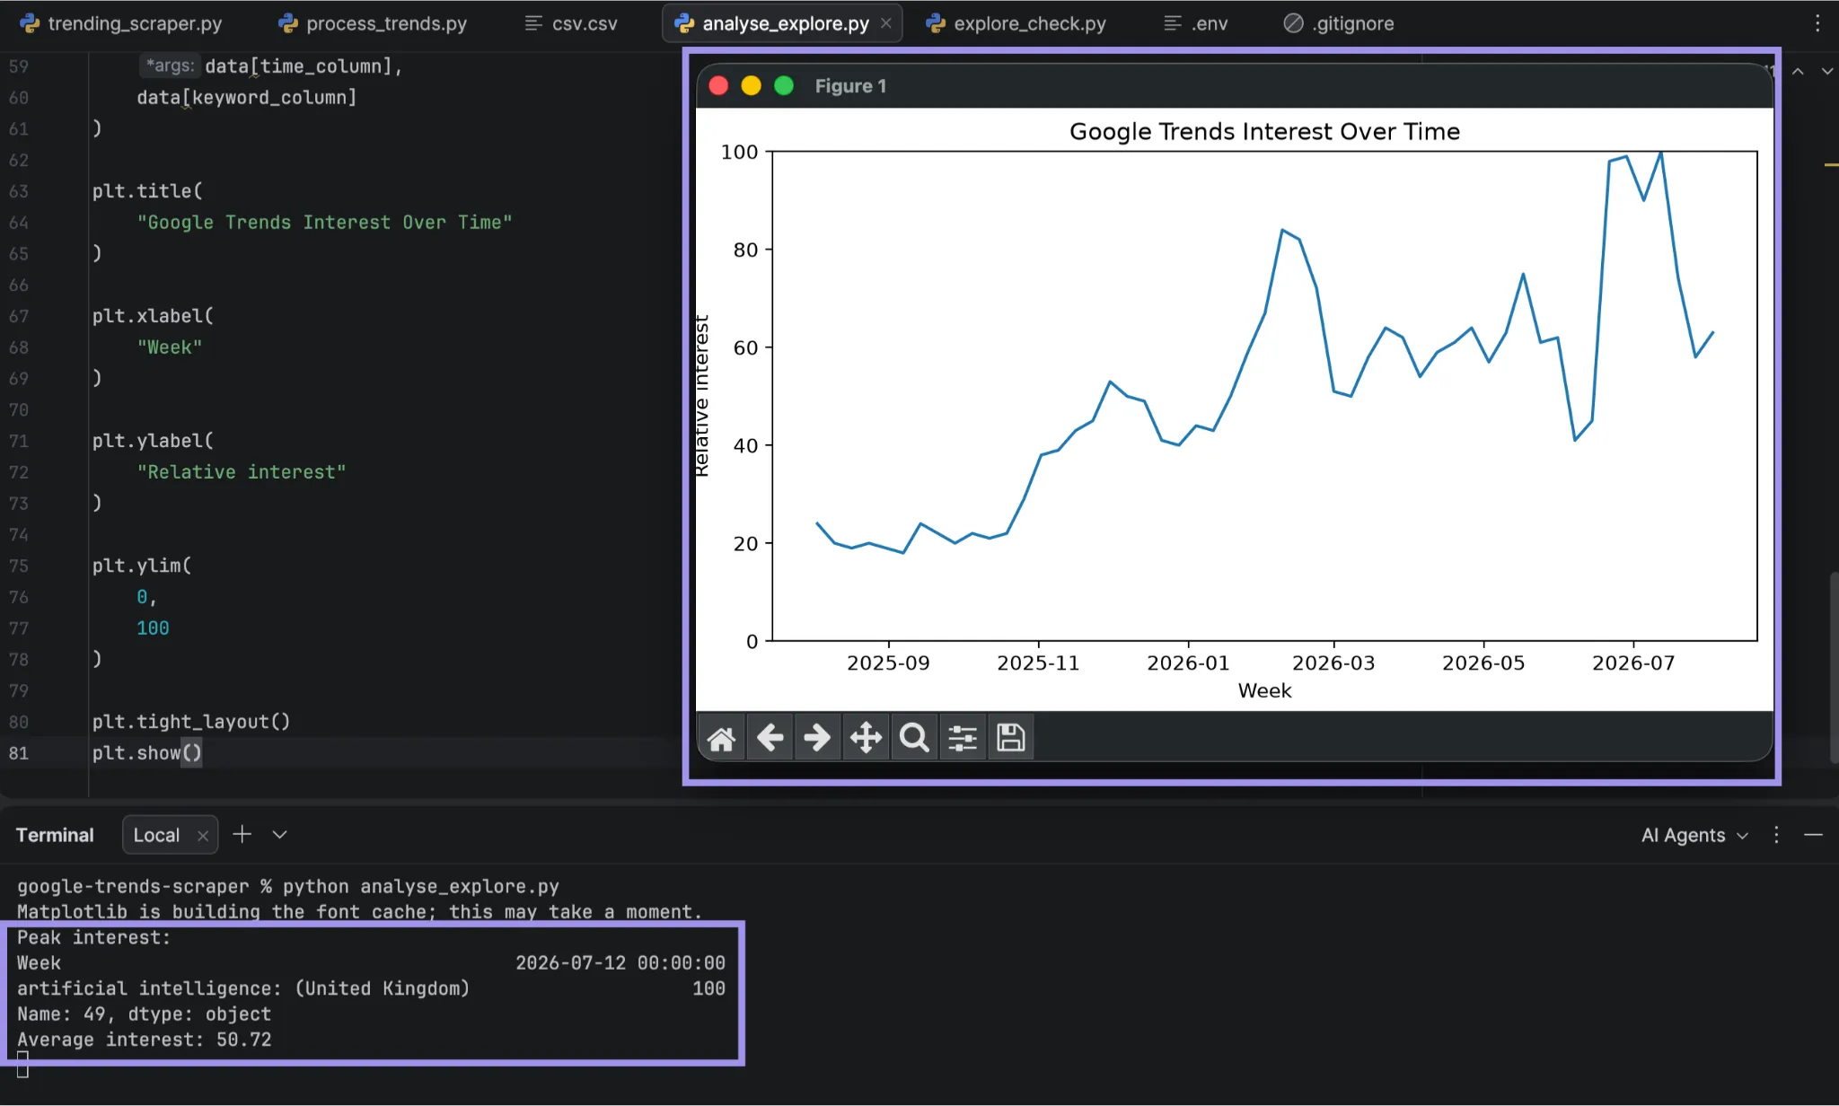Go forward to next plot view

click(x=817, y=738)
